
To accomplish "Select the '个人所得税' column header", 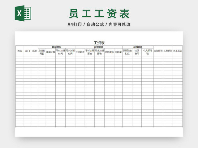I will click(147, 52).
